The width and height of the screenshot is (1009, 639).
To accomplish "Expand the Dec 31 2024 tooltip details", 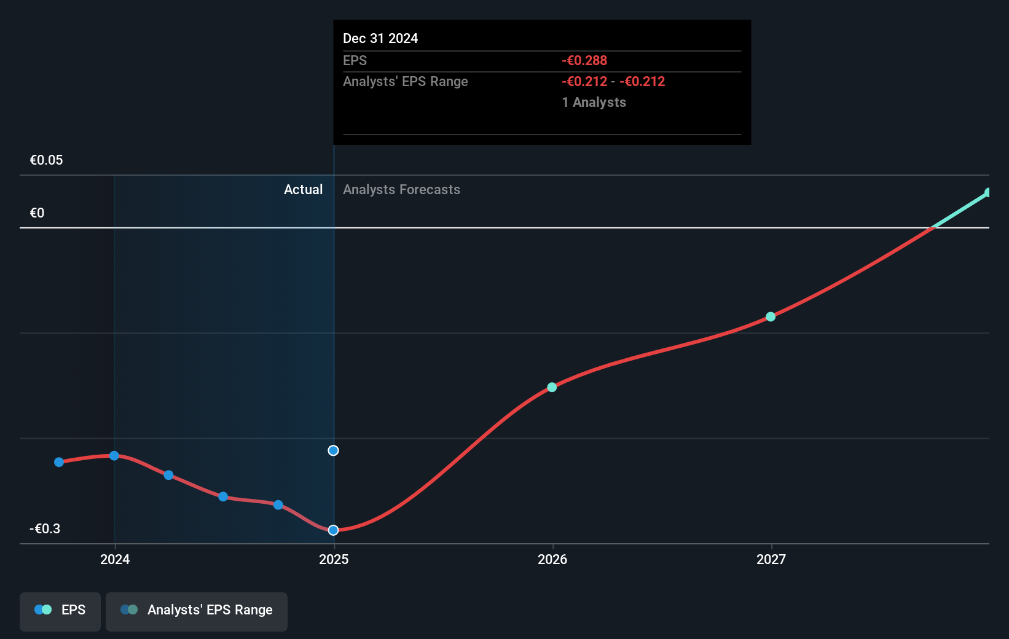I will tap(380, 38).
